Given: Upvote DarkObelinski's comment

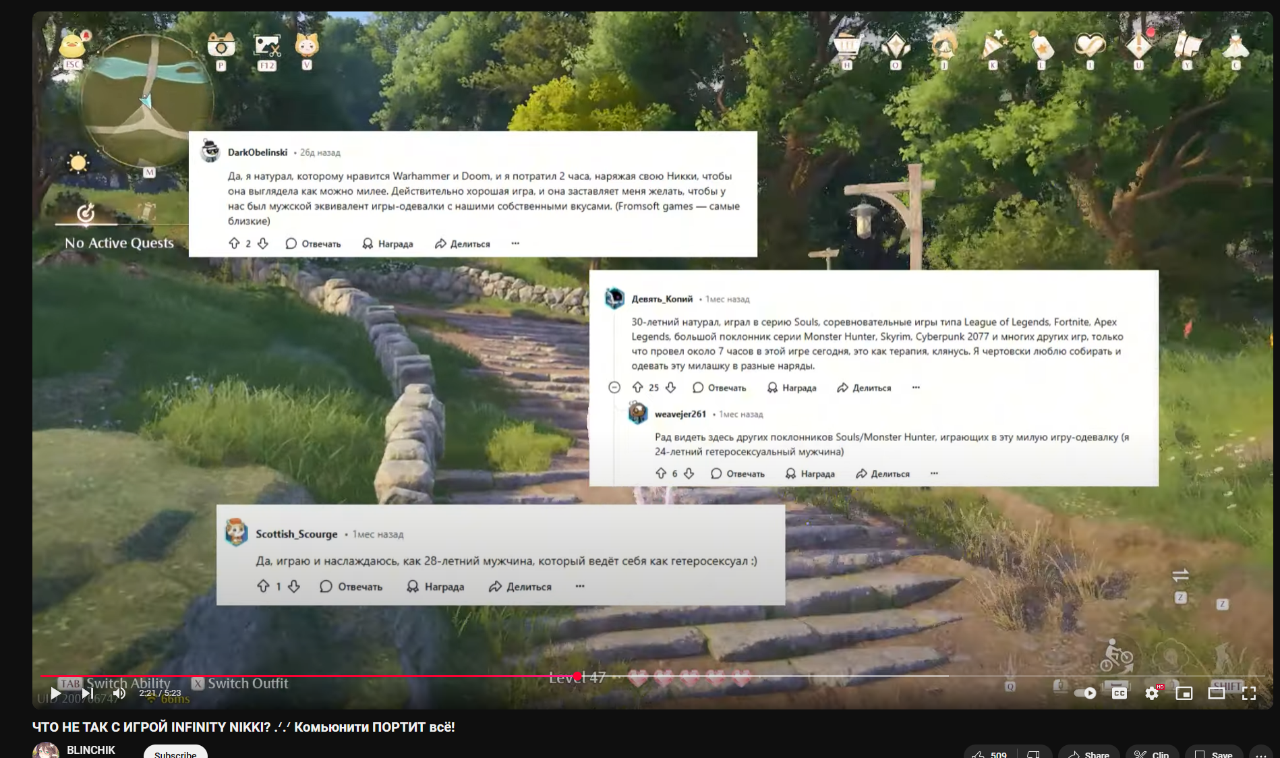Looking at the screenshot, I should 234,243.
